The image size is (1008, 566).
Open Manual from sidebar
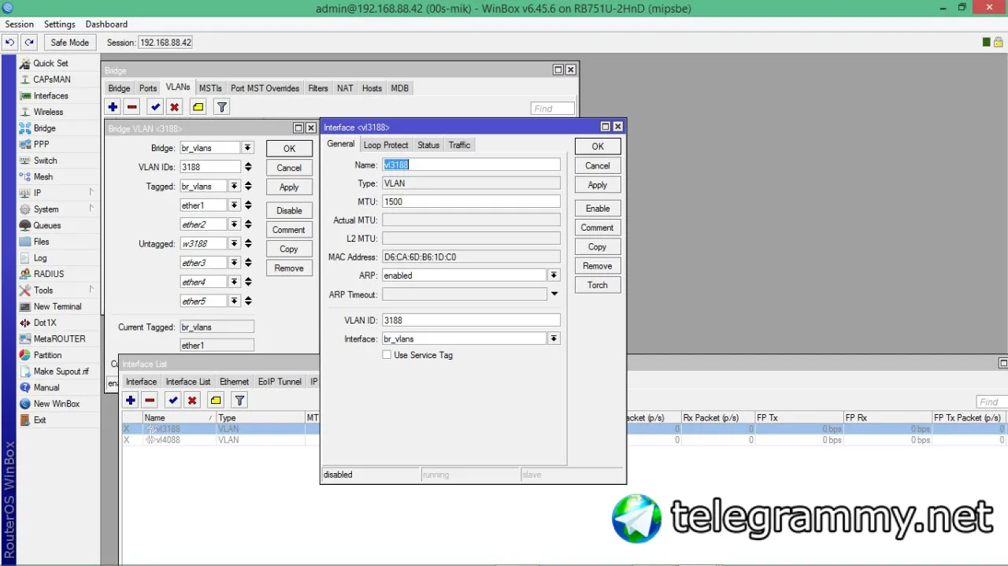tap(46, 387)
